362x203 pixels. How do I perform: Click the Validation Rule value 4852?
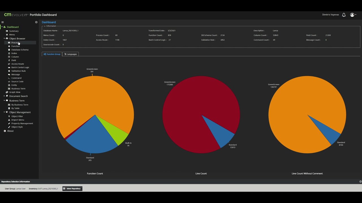(x=223, y=40)
